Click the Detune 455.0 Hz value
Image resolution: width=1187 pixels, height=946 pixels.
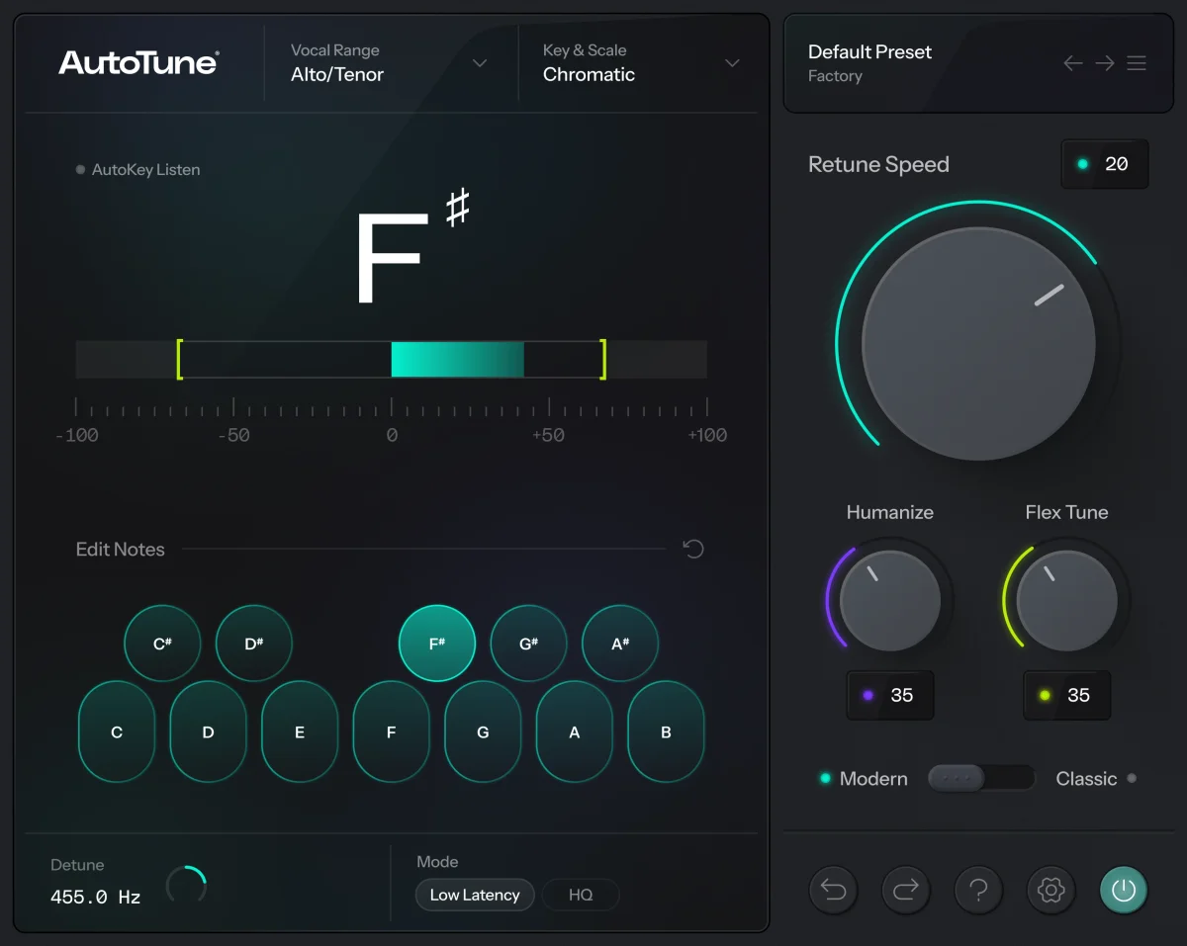click(96, 898)
